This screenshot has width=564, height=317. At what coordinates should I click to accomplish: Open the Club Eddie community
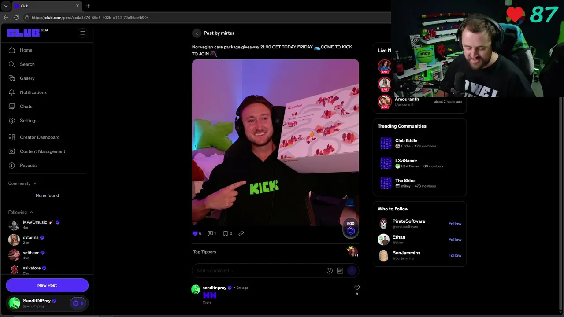tap(419, 143)
